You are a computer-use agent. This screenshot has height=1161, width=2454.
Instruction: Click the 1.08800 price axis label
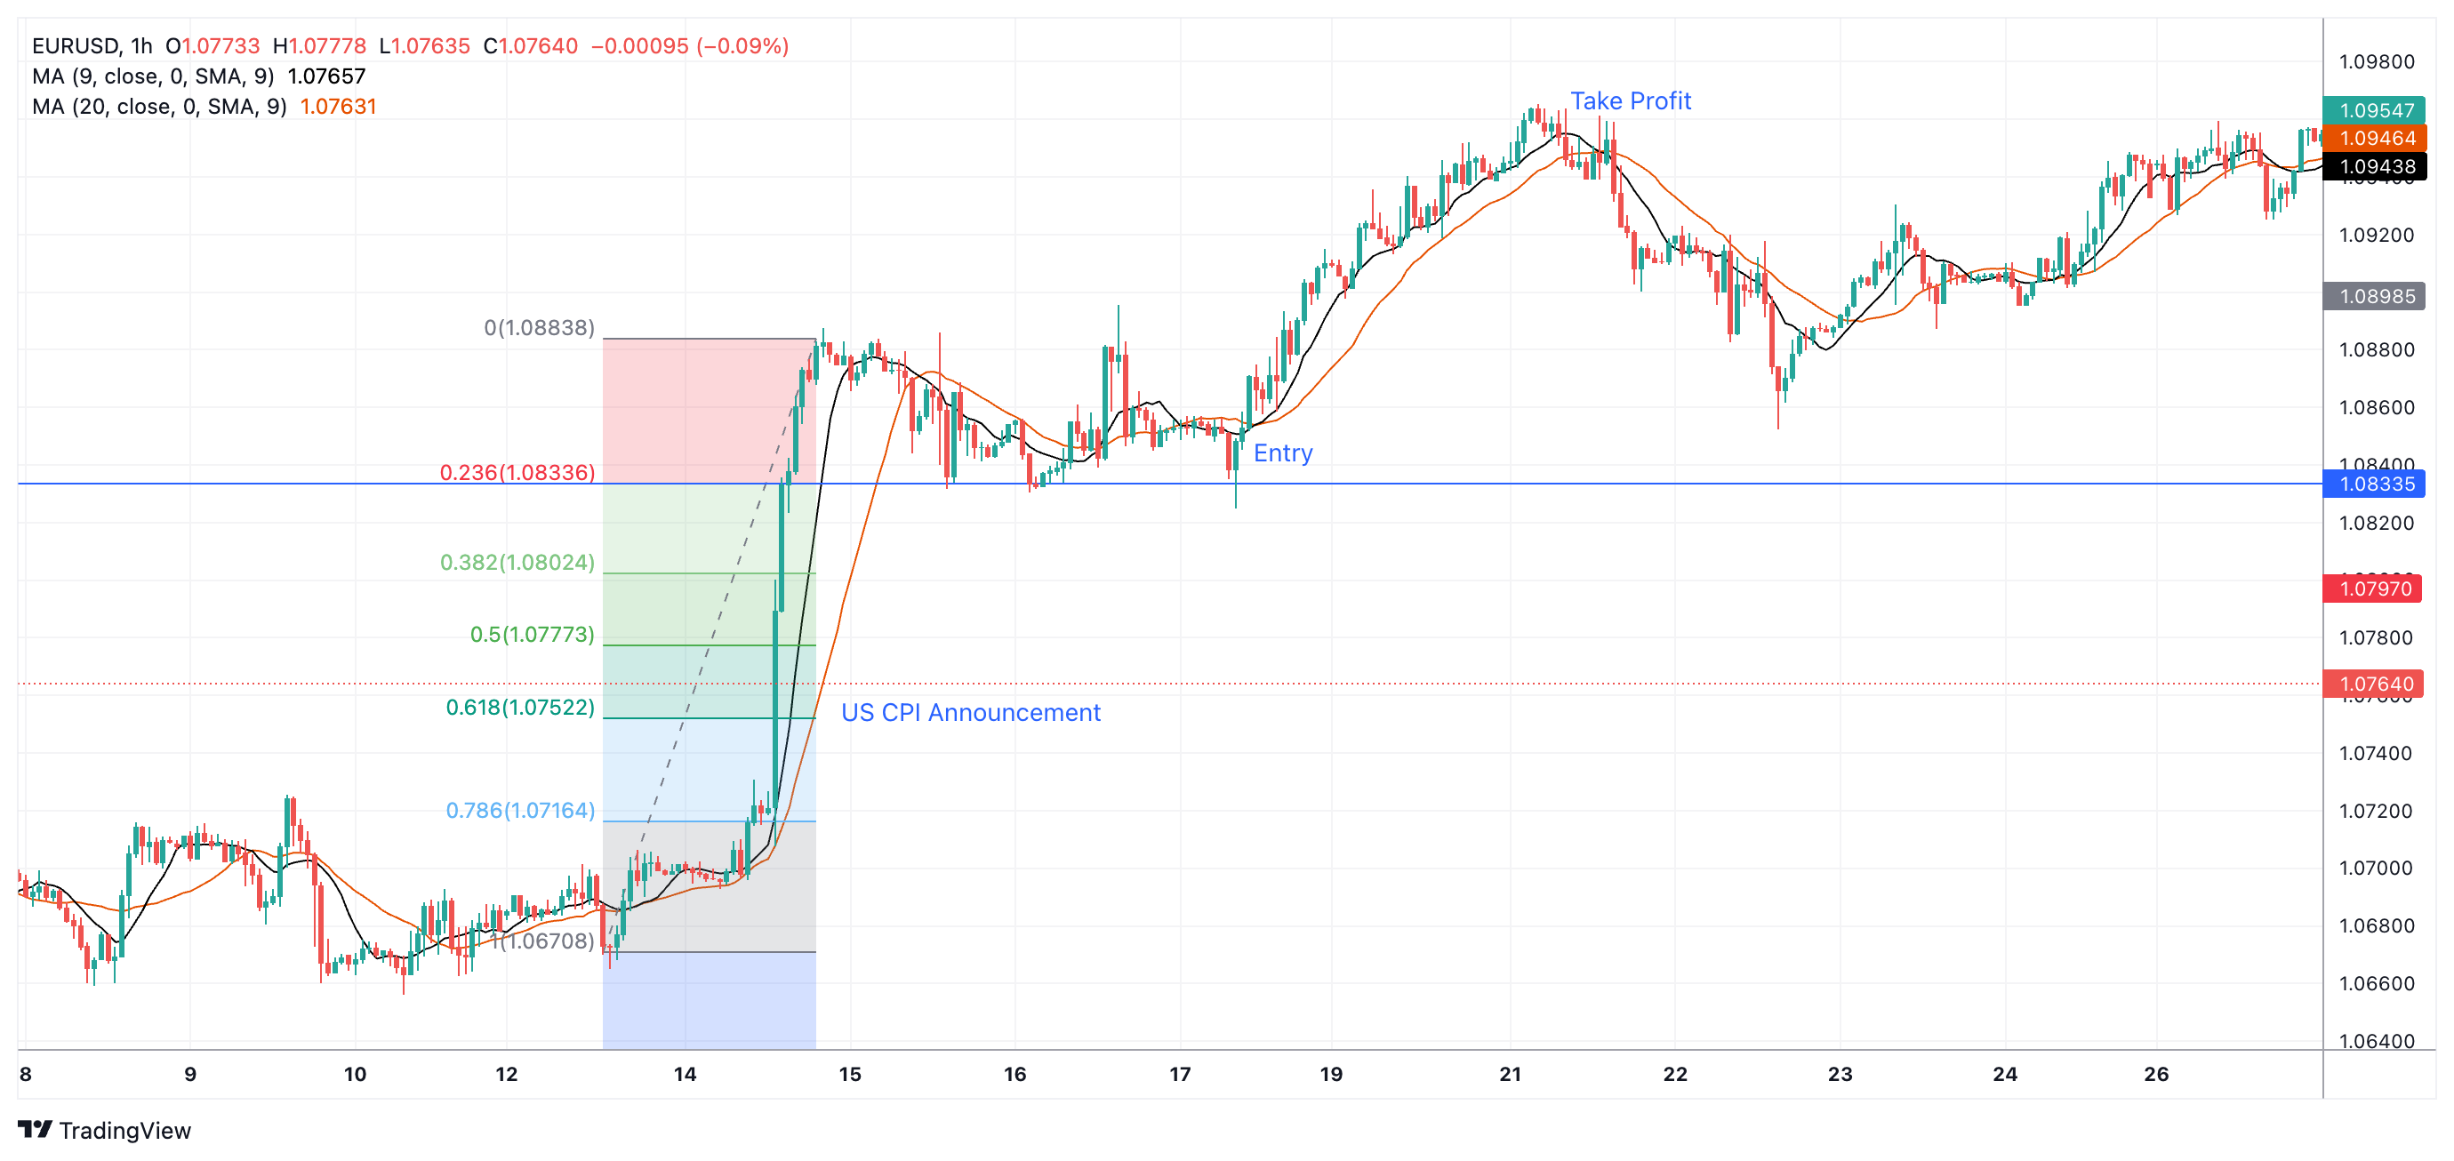click(2377, 349)
